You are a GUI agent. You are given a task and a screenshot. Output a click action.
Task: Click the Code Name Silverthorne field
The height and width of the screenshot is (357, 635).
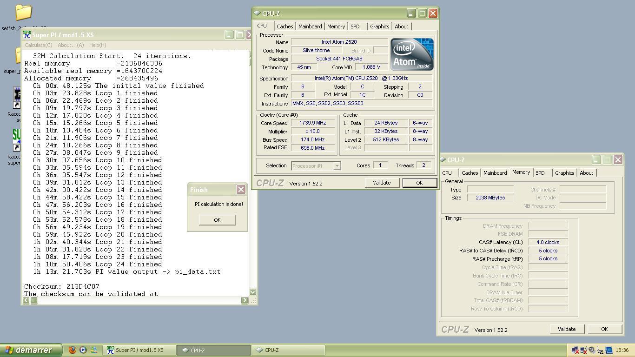click(x=316, y=50)
